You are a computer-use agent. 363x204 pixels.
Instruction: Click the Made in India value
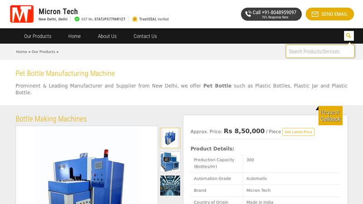click(x=260, y=202)
